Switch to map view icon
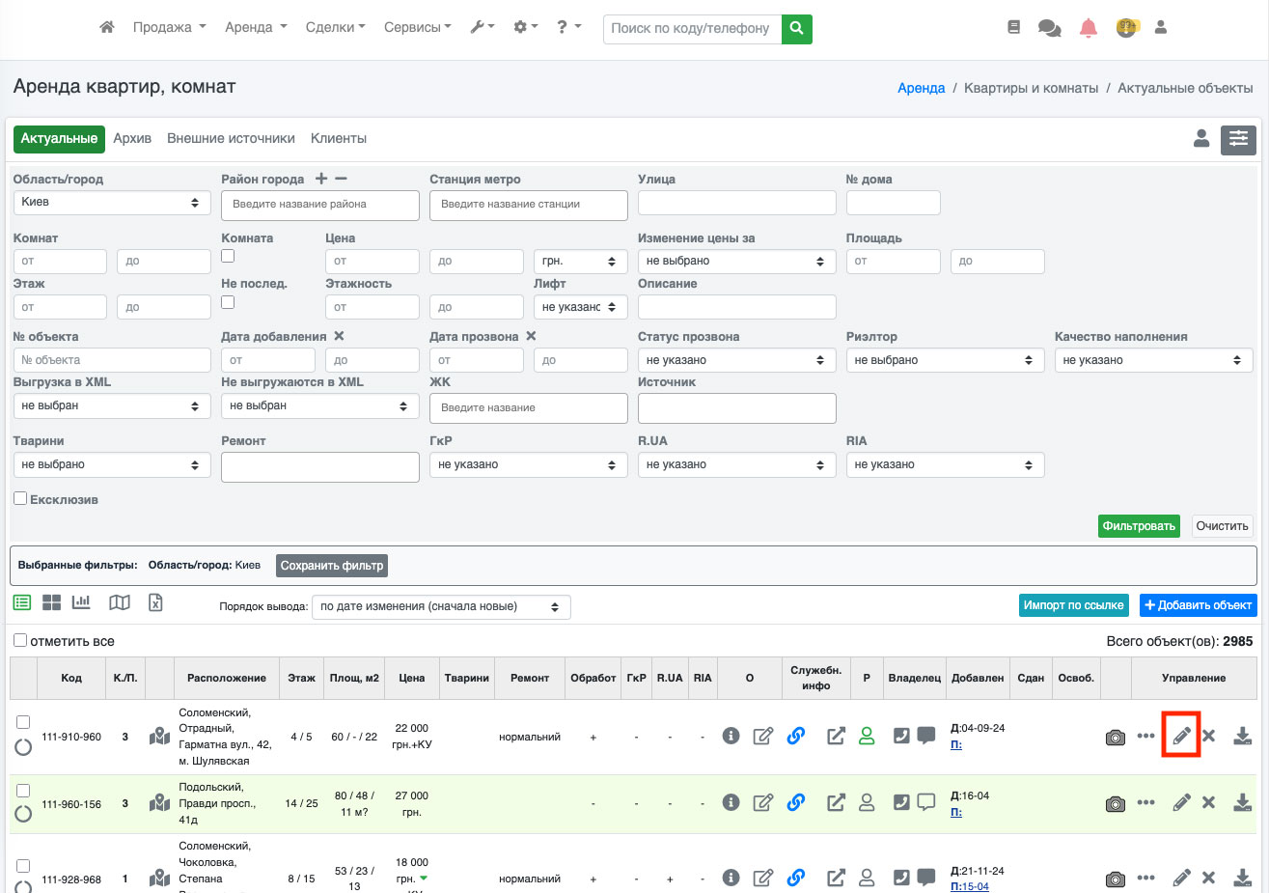 pyautogui.click(x=120, y=603)
